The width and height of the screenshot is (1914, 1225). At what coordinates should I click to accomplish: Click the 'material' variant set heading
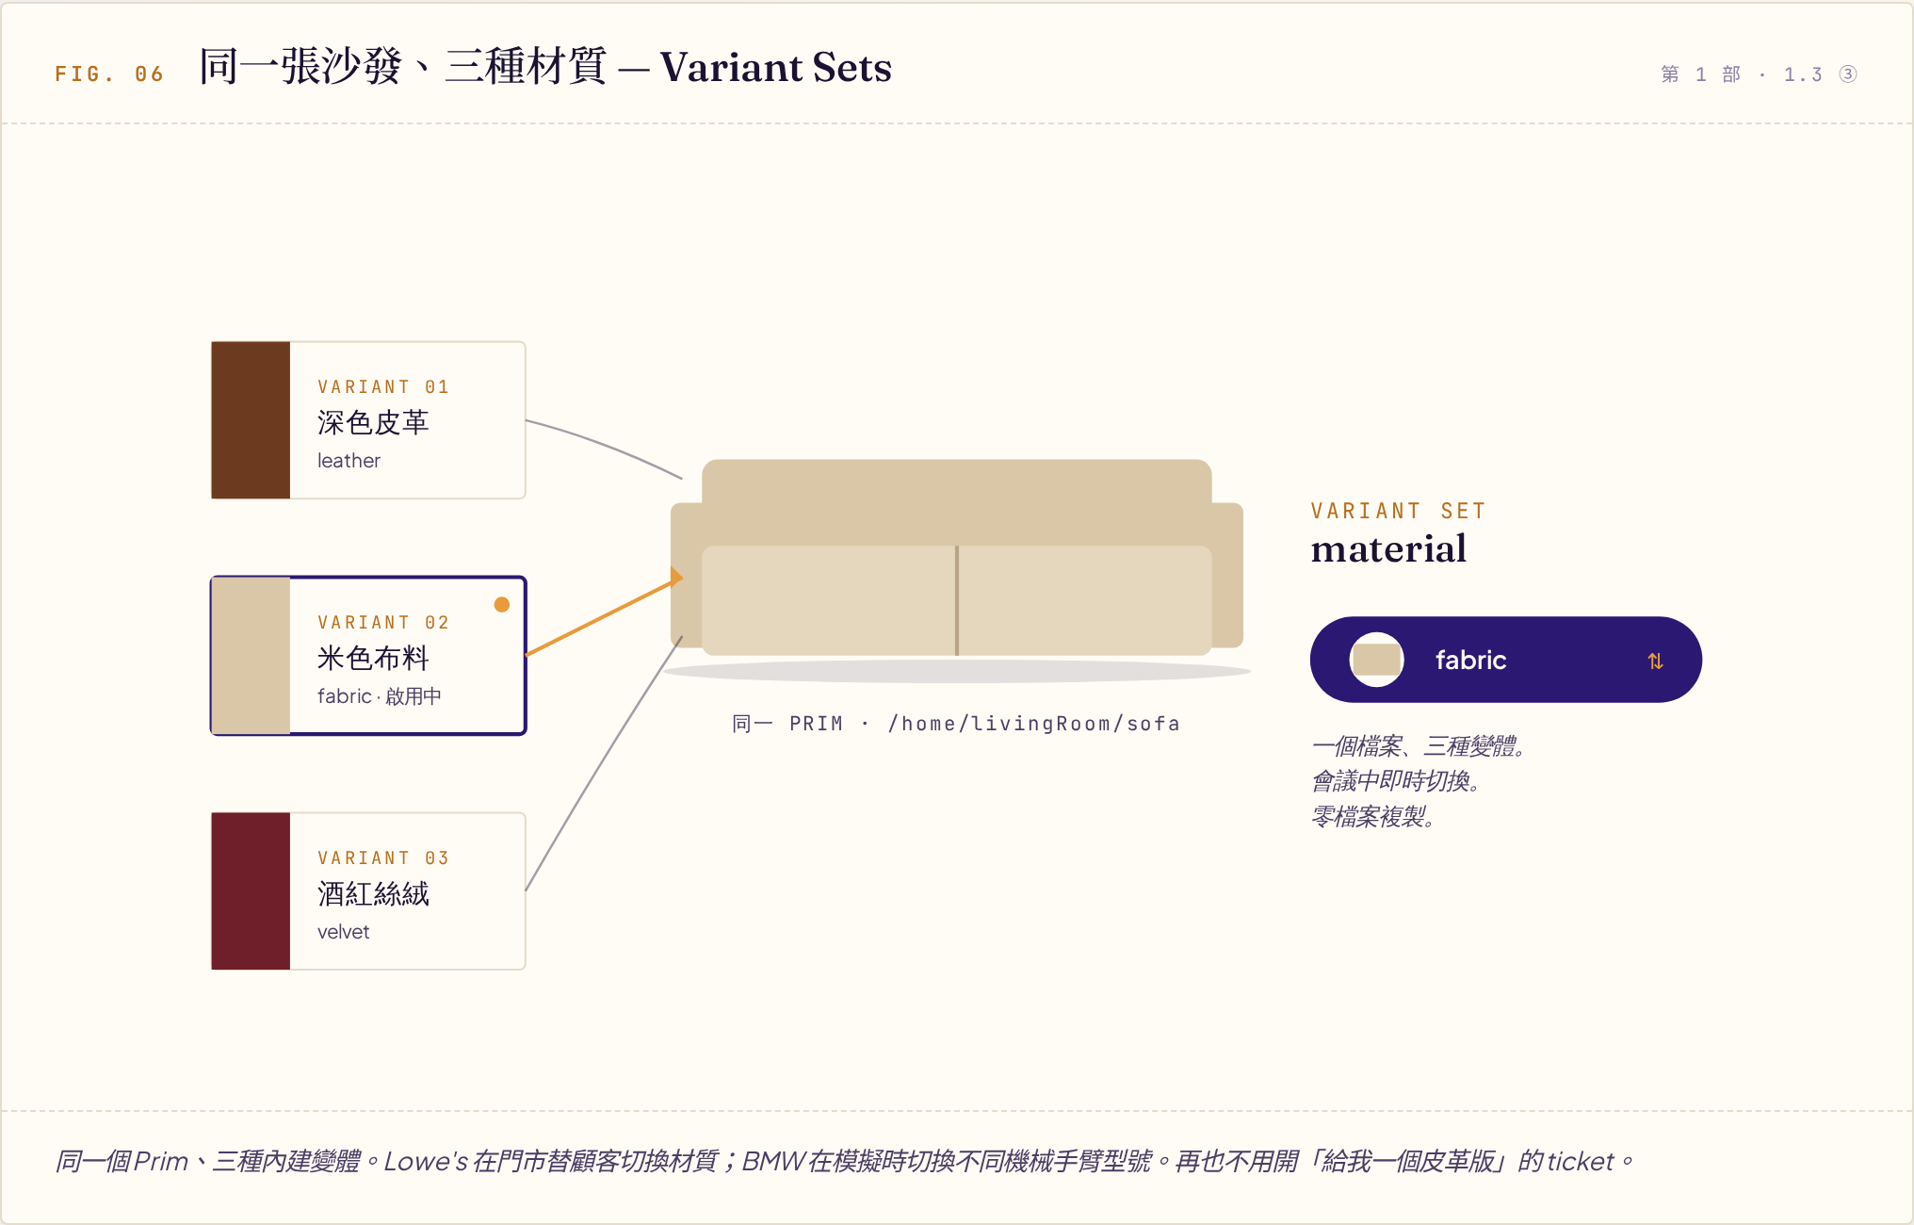tap(1388, 549)
